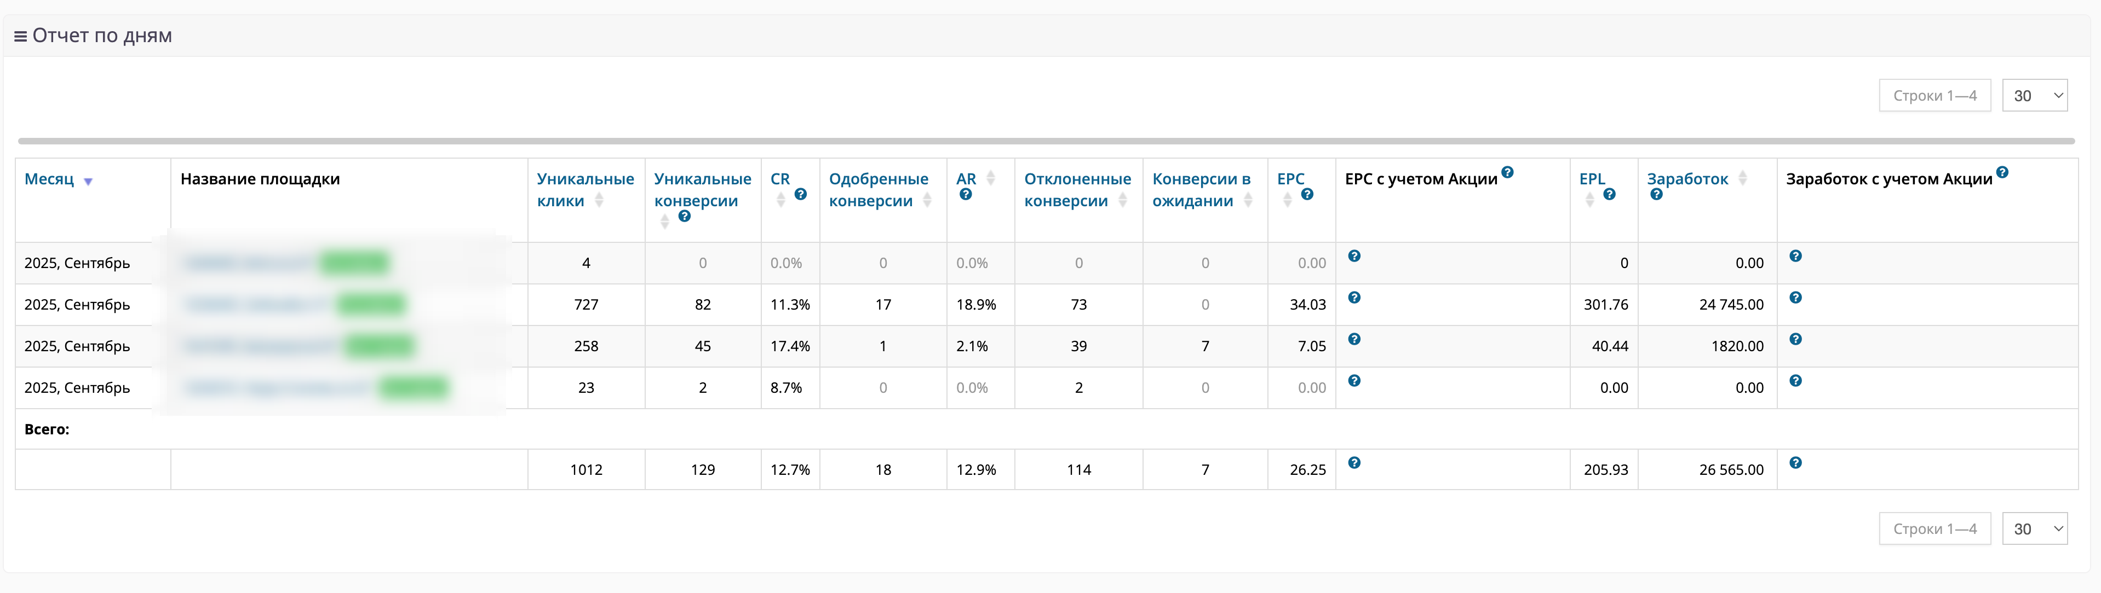Click the help icon below AR header
The width and height of the screenshot is (2101, 593).
(x=966, y=195)
